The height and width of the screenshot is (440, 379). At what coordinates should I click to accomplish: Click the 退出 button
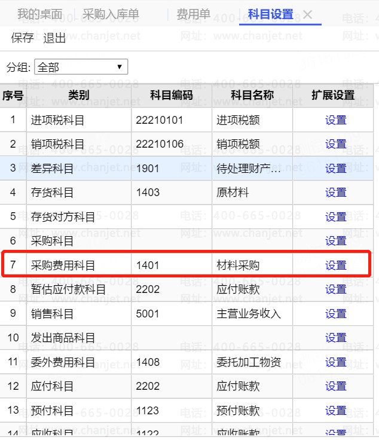[54, 38]
